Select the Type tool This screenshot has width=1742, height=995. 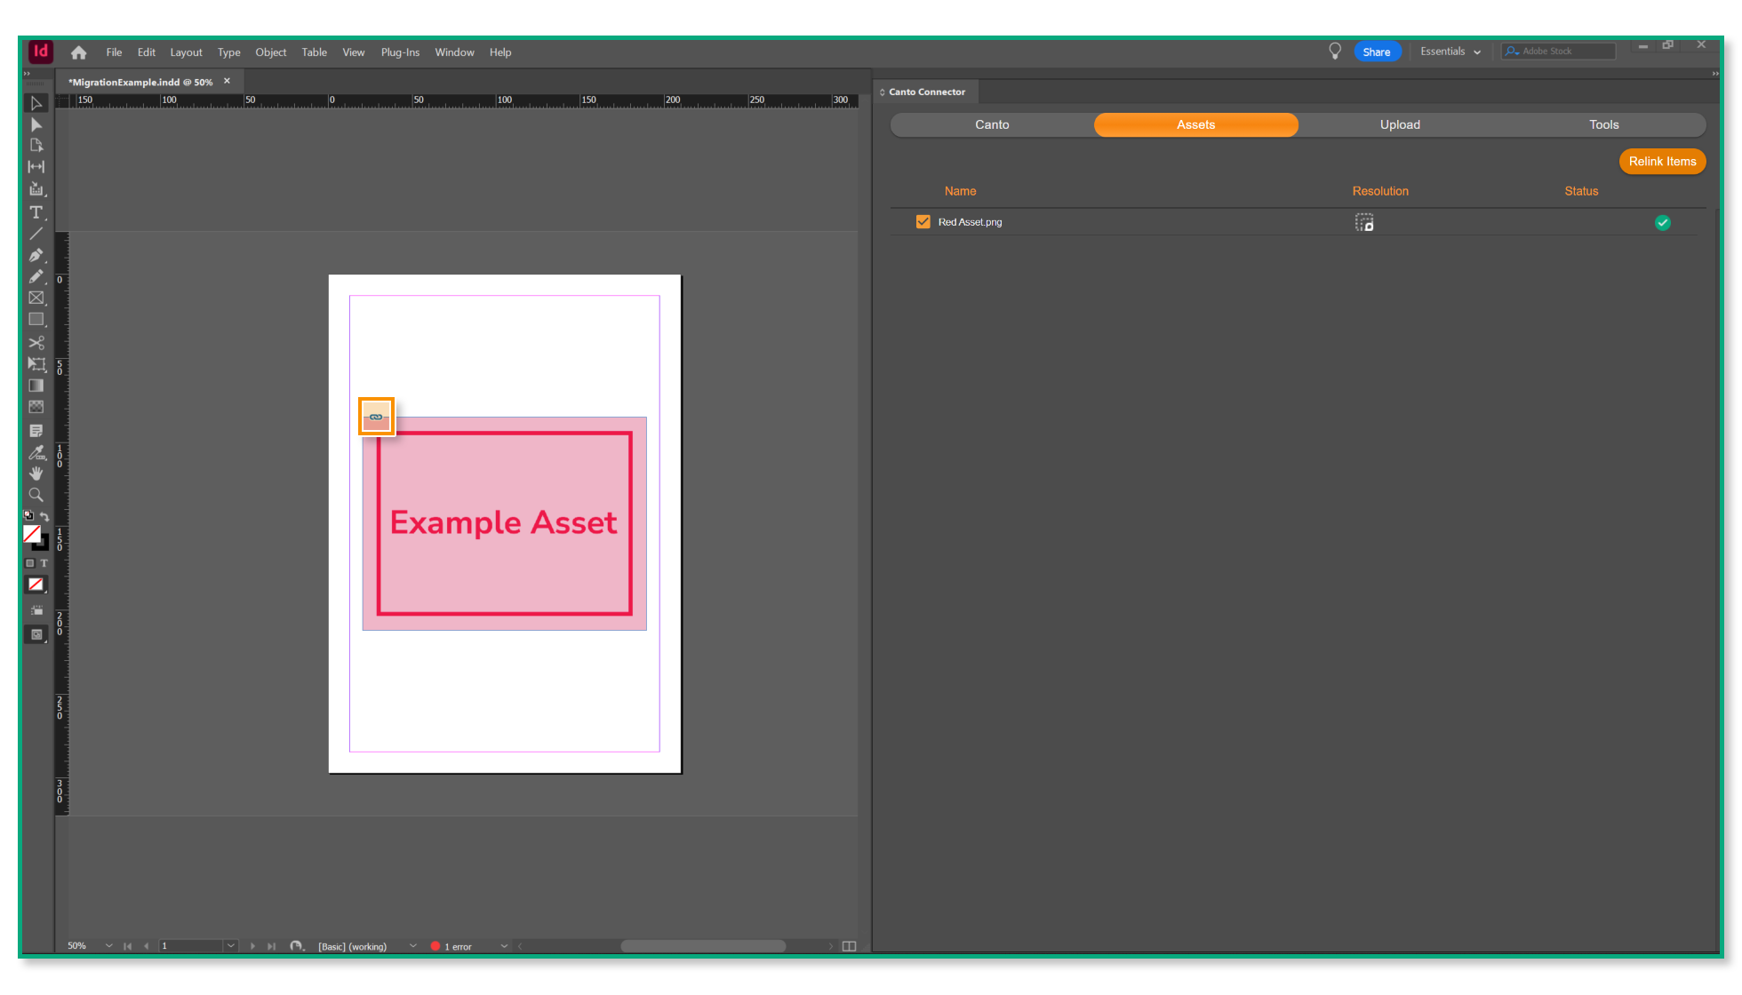pyautogui.click(x=36, y=212)
